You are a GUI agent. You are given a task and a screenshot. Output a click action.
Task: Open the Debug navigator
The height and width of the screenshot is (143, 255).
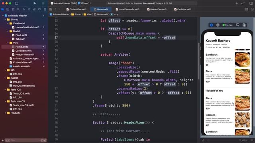(34, 9)
